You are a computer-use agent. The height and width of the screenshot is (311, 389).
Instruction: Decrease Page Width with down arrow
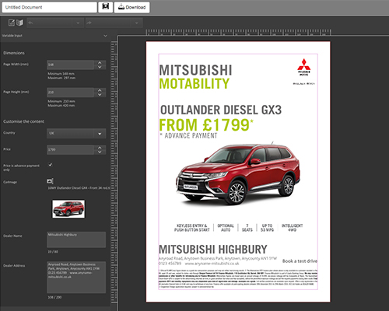click(100, 67)
